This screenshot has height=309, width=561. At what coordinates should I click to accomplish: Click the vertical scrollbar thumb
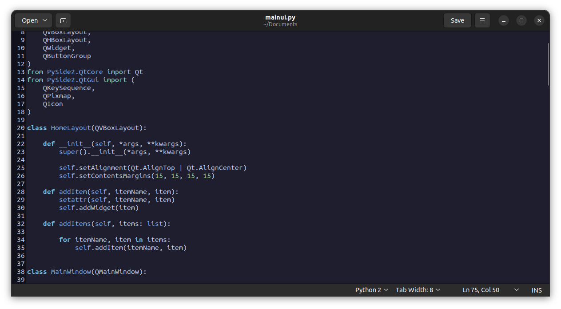click(548, 64)
